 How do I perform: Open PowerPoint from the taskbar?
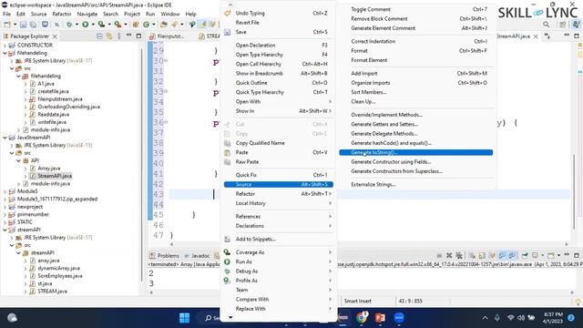[380, 318]
